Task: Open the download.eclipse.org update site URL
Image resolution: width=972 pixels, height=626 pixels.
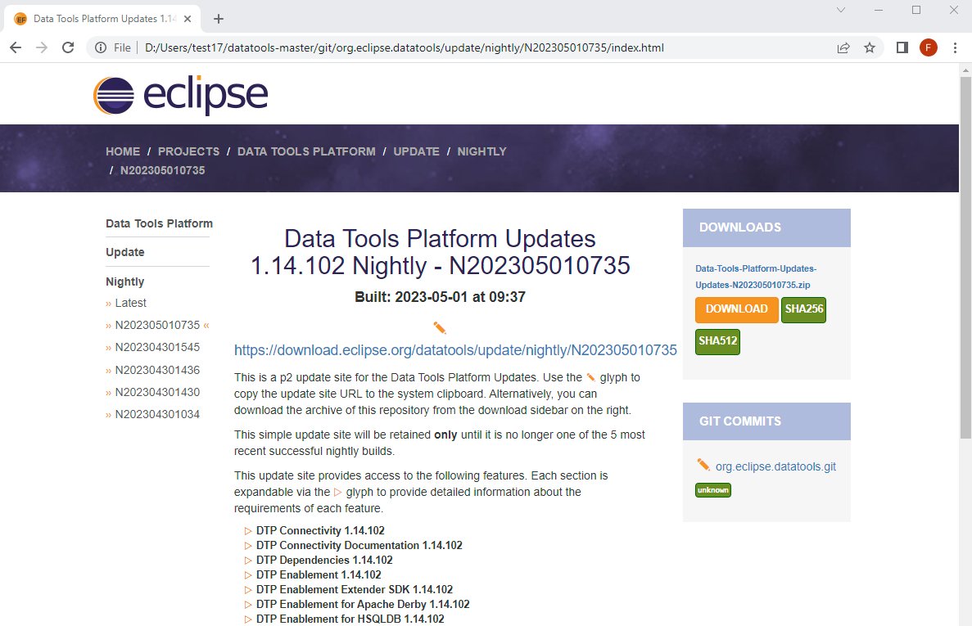Action: click(x=455, y=350)
